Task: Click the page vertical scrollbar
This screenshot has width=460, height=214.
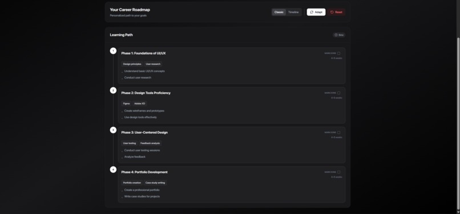Action: pyautogui.click(x=458, y=123)
